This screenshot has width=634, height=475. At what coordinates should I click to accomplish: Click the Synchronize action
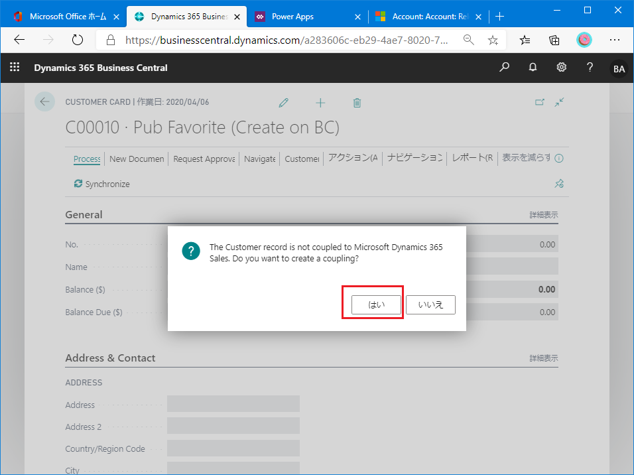click(x=102, y=184)
